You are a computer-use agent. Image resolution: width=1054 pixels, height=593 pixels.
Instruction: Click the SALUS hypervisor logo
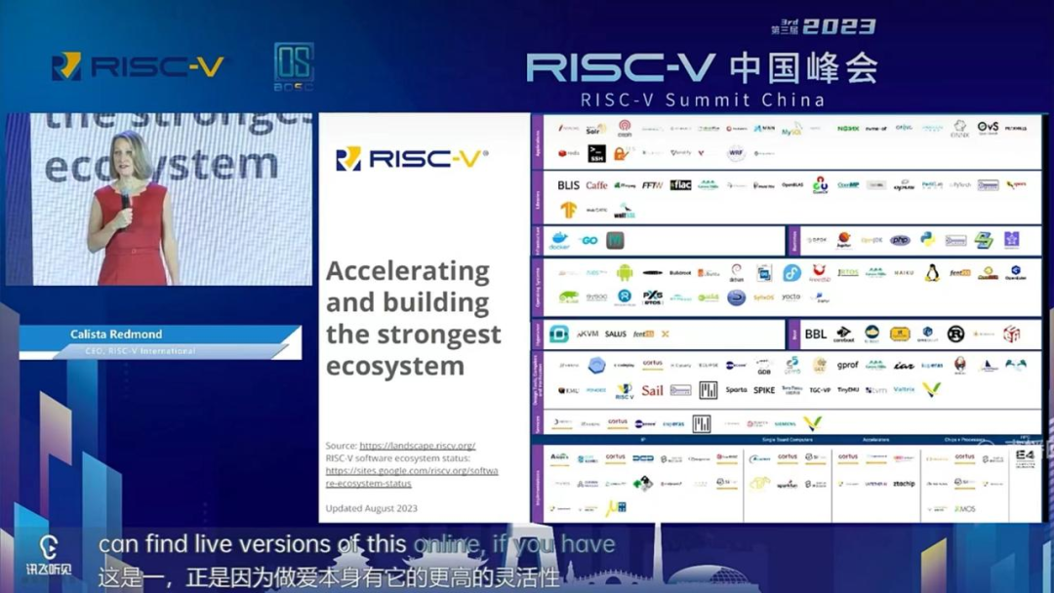[615, 334]
